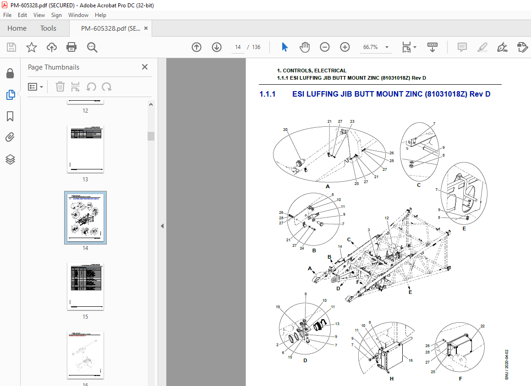531x386 pixels.
Task: Click the delete pages trash icon
Action: 60,87
